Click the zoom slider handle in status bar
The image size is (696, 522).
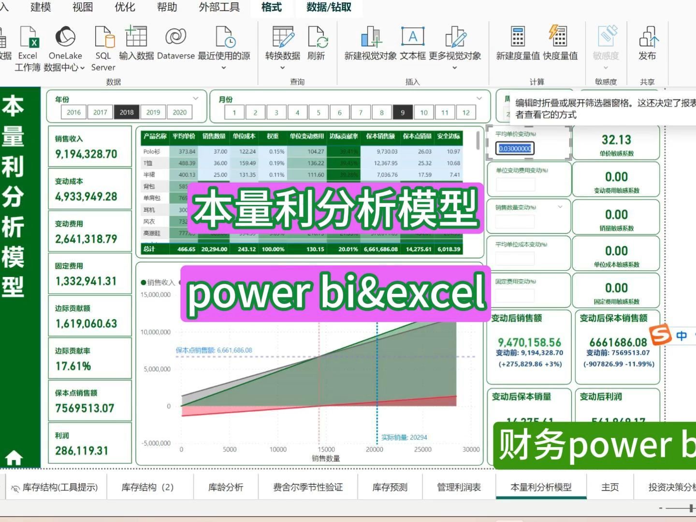tap(692, 508)
